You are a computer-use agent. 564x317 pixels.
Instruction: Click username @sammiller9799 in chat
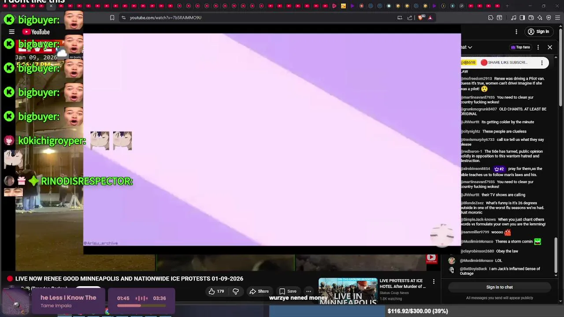click(475, 232)
